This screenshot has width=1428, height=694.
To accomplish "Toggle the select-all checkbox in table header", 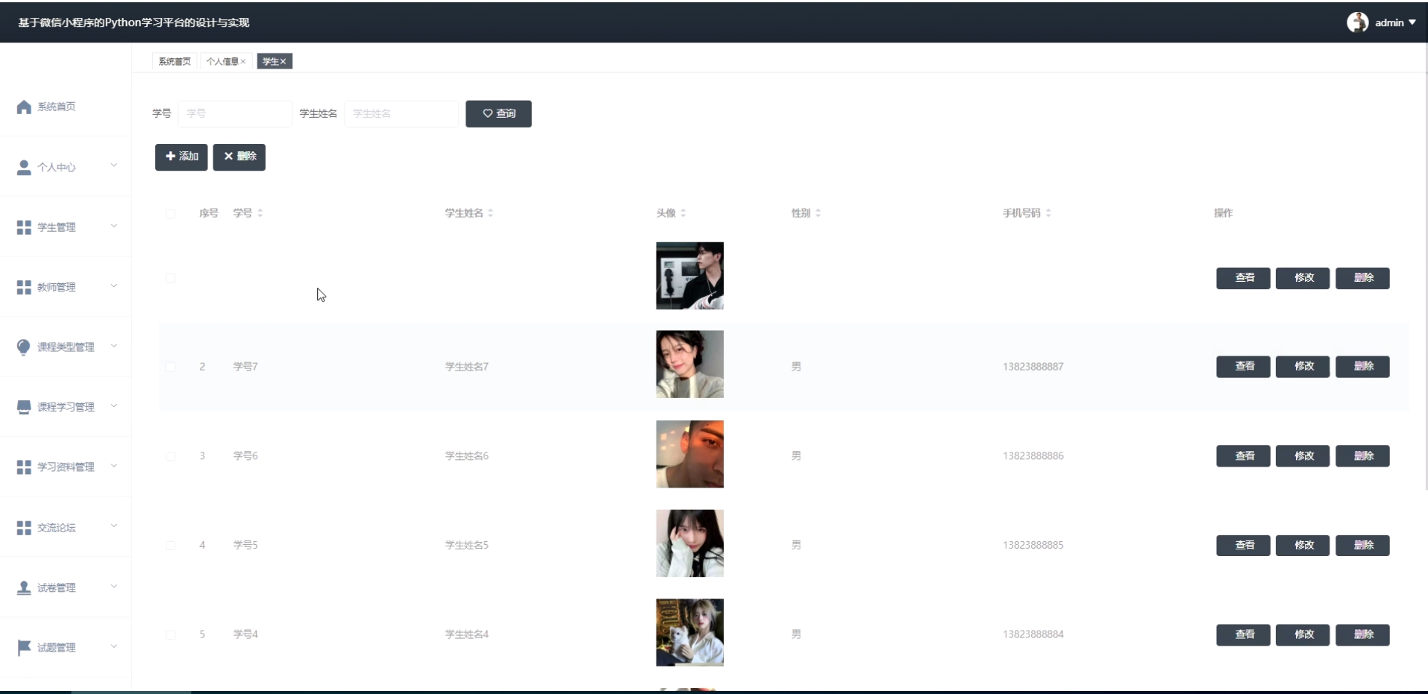I will click(x=171, y=214).
